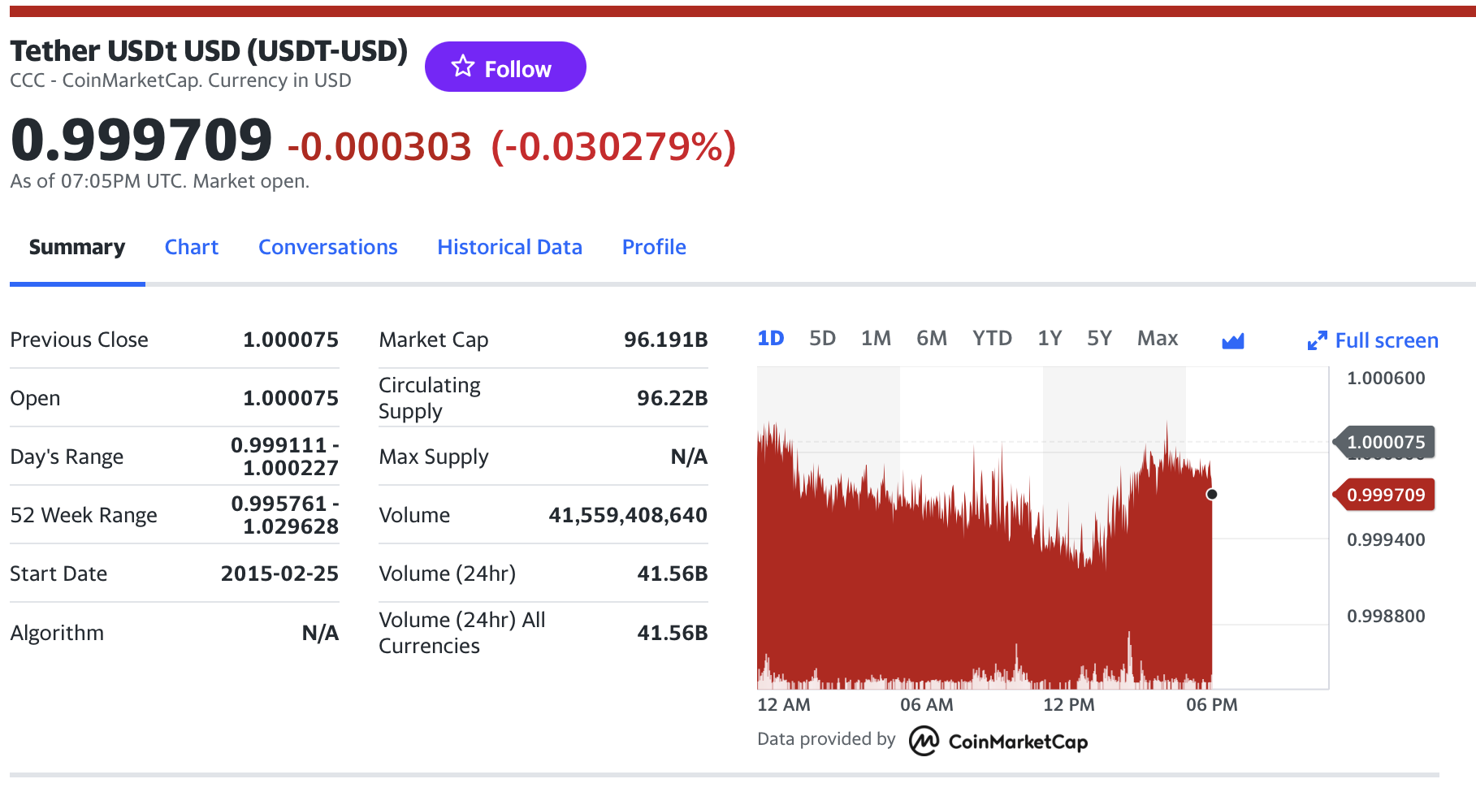Click the 12 PM mark on chart timeline

click(x=1070, y=704)
